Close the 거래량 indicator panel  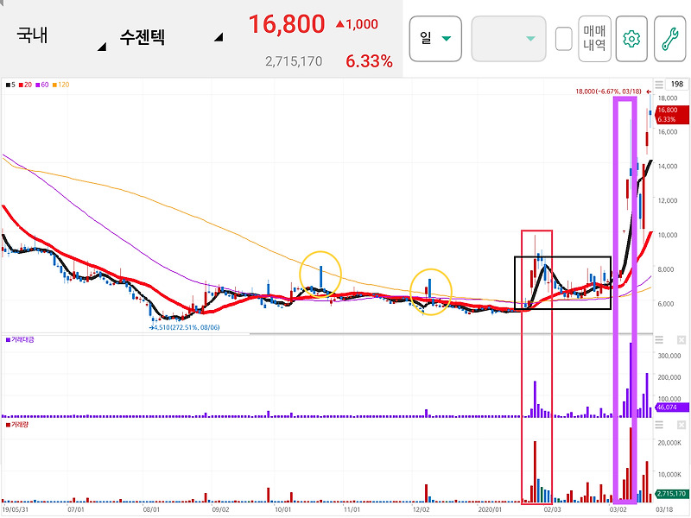681,425
